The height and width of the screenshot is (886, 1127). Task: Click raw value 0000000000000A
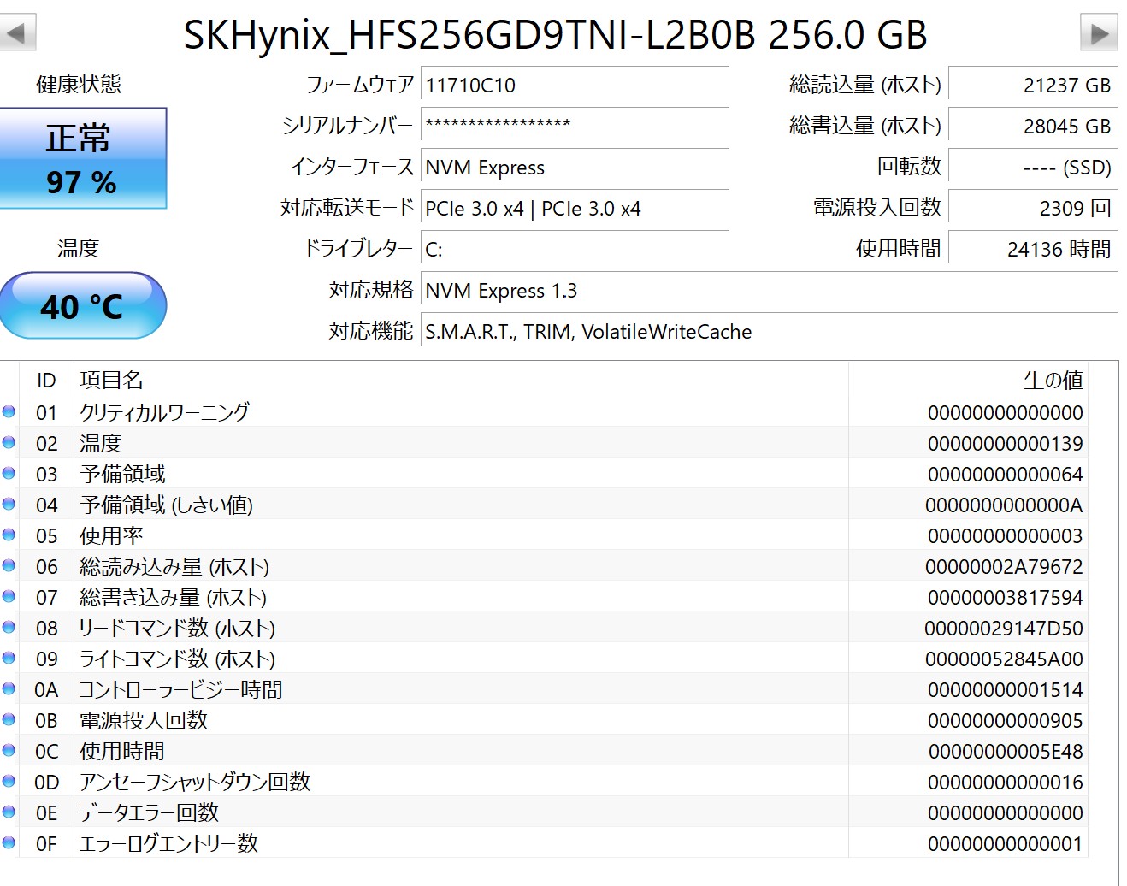coord(1005,505)
